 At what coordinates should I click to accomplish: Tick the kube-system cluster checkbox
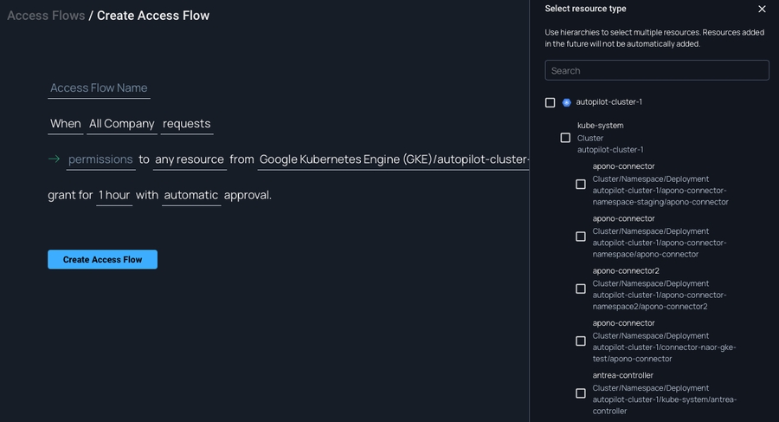[565, 138]
